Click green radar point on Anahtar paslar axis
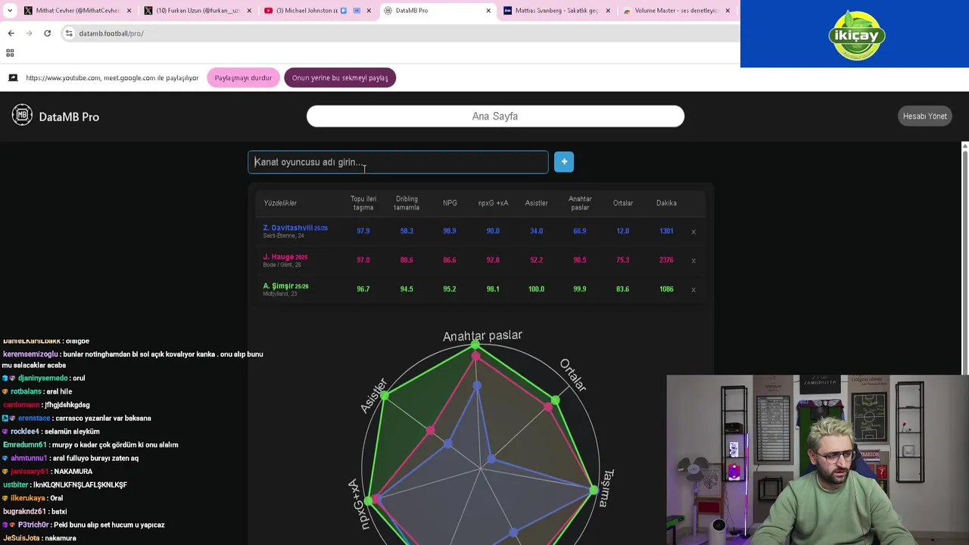 pos(475,346)
